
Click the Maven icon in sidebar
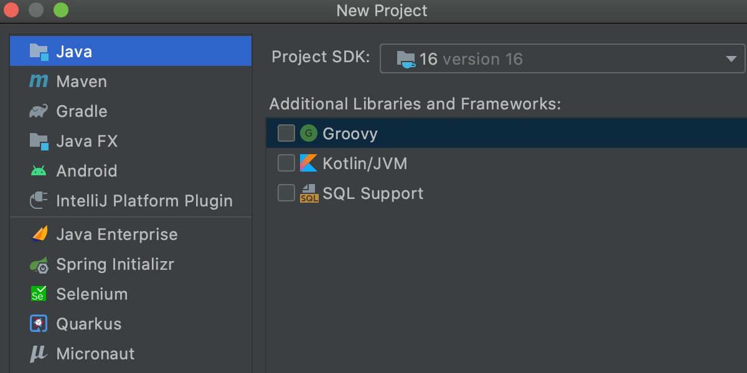[39, 81]
